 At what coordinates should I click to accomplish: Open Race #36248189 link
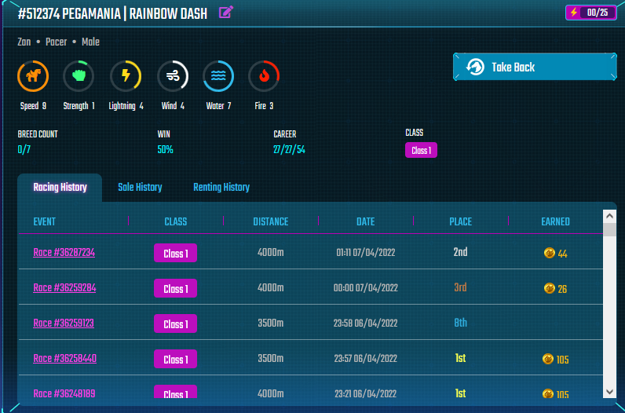click(64, 394)
